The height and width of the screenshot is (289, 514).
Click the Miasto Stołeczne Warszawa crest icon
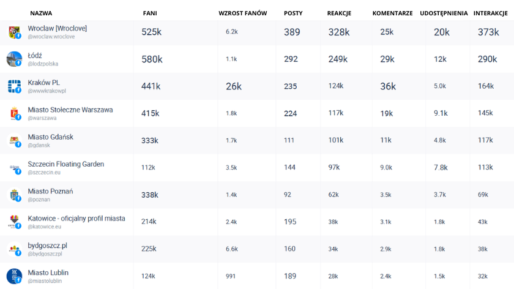14,113
